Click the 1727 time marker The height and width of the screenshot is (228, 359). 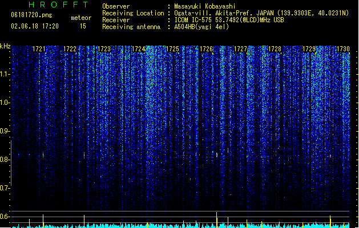240,49
